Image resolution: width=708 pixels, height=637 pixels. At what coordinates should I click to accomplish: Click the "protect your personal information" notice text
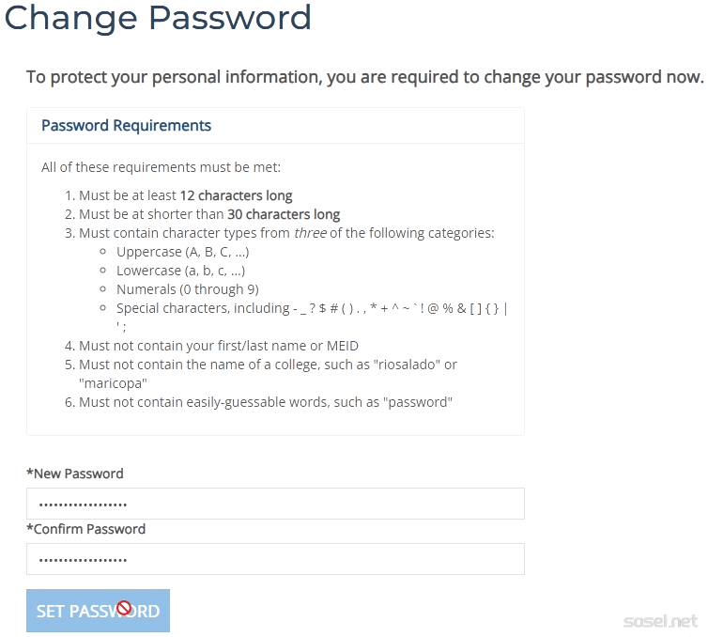364,77
